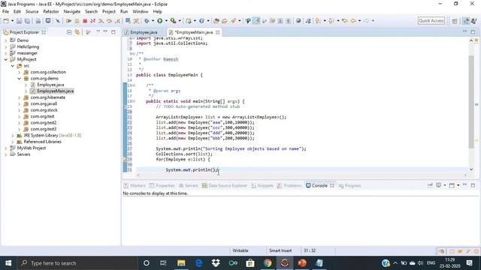
Task: Expand the com.org.hibernate package
Action: 19,97
